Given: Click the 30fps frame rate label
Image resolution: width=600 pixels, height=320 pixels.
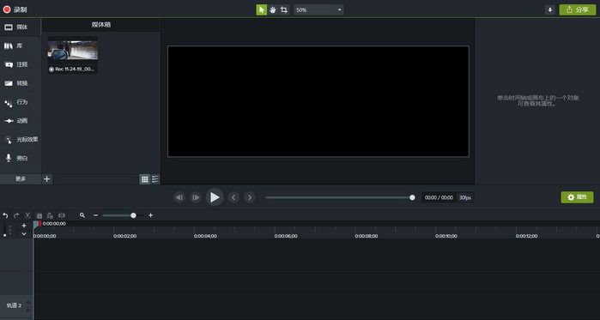Looking at the screenshot, I should (x=465, y=197).
